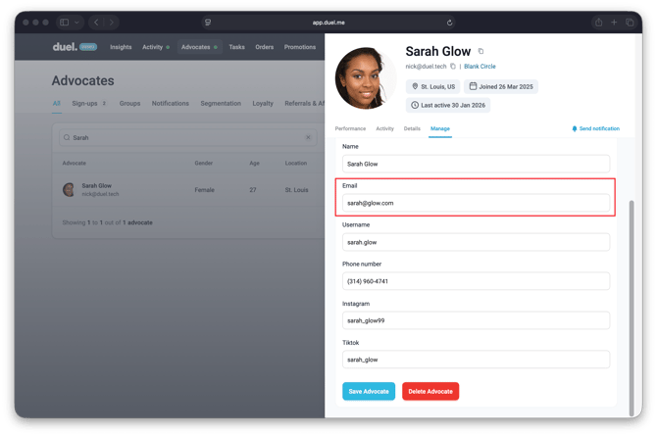Click the red Delete Advocate button

click(430, 391)
